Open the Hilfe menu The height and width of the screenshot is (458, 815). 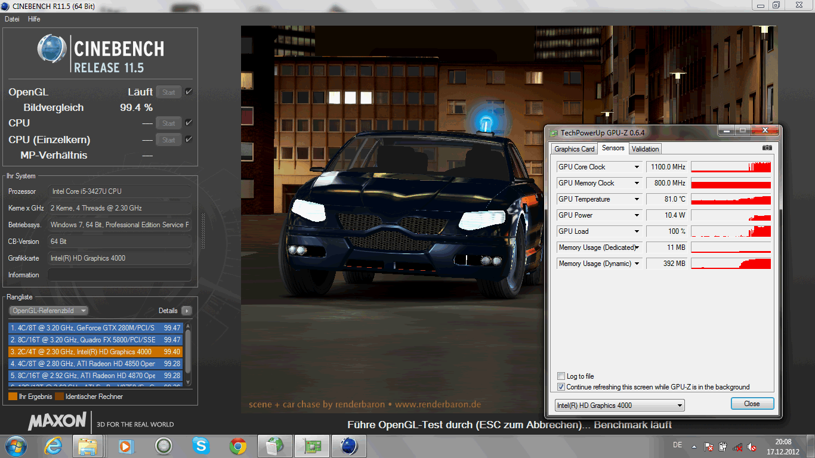[x=34, y=19]
